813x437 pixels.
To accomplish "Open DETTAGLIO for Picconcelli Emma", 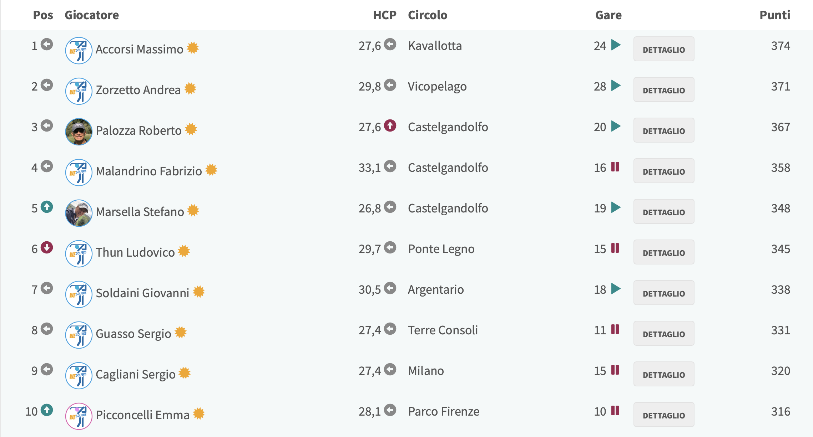I will (664, 415).
